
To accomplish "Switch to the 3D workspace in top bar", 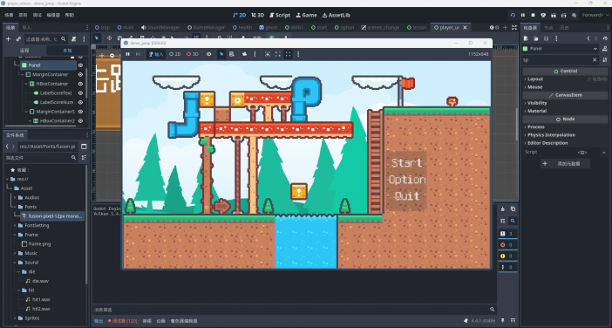I will tap(257, 15).
